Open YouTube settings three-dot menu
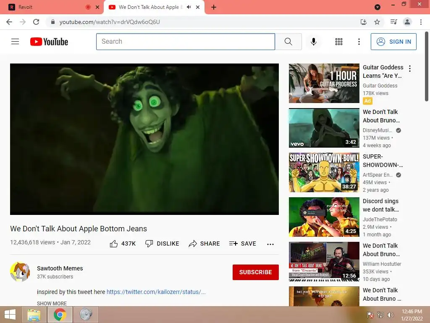This screenshot has width=430, height=323. tap(359, 42)
